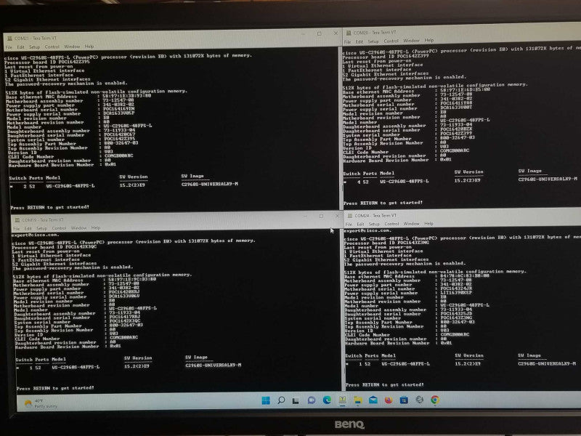
Task: Open File menu in COM21 window
Action: click(x=9, y=47)
